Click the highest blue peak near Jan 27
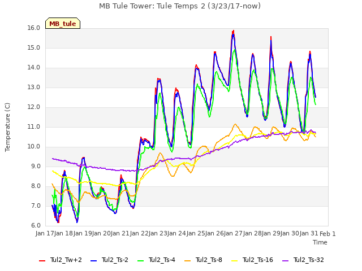The height and width of the screenshot is (271, 362). pyautogui.click(x=233, y=35)
